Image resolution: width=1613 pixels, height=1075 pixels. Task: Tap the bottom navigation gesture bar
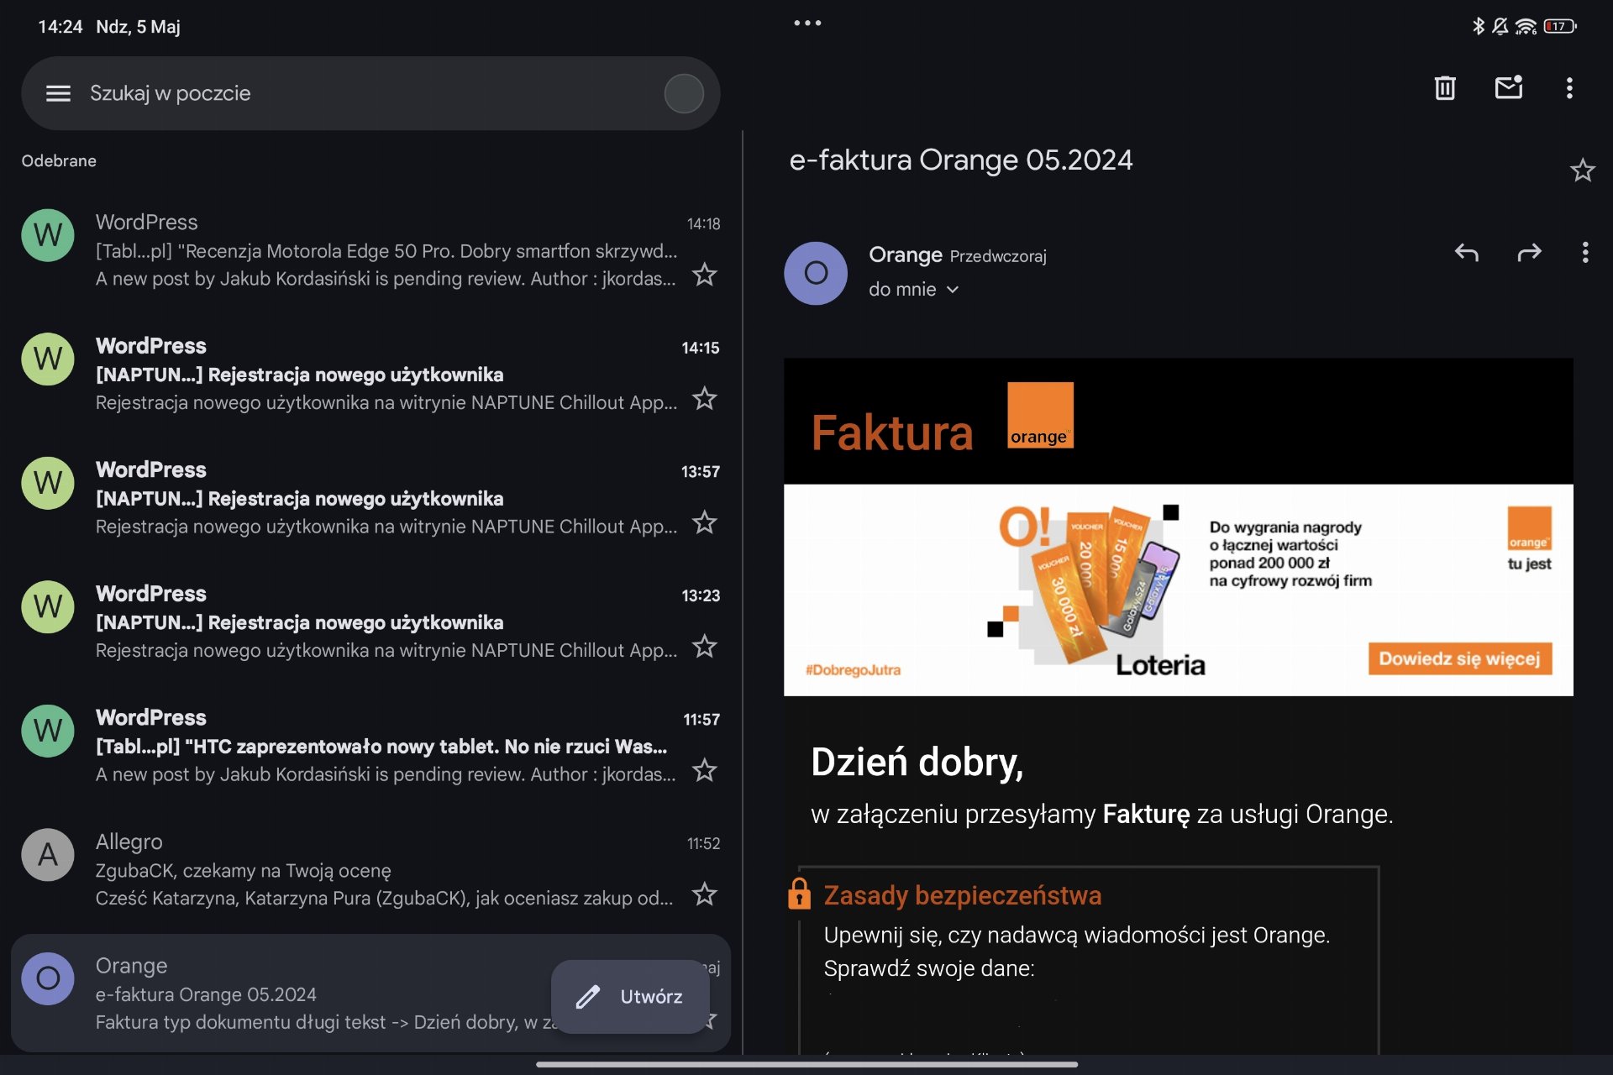(806, 1064)
